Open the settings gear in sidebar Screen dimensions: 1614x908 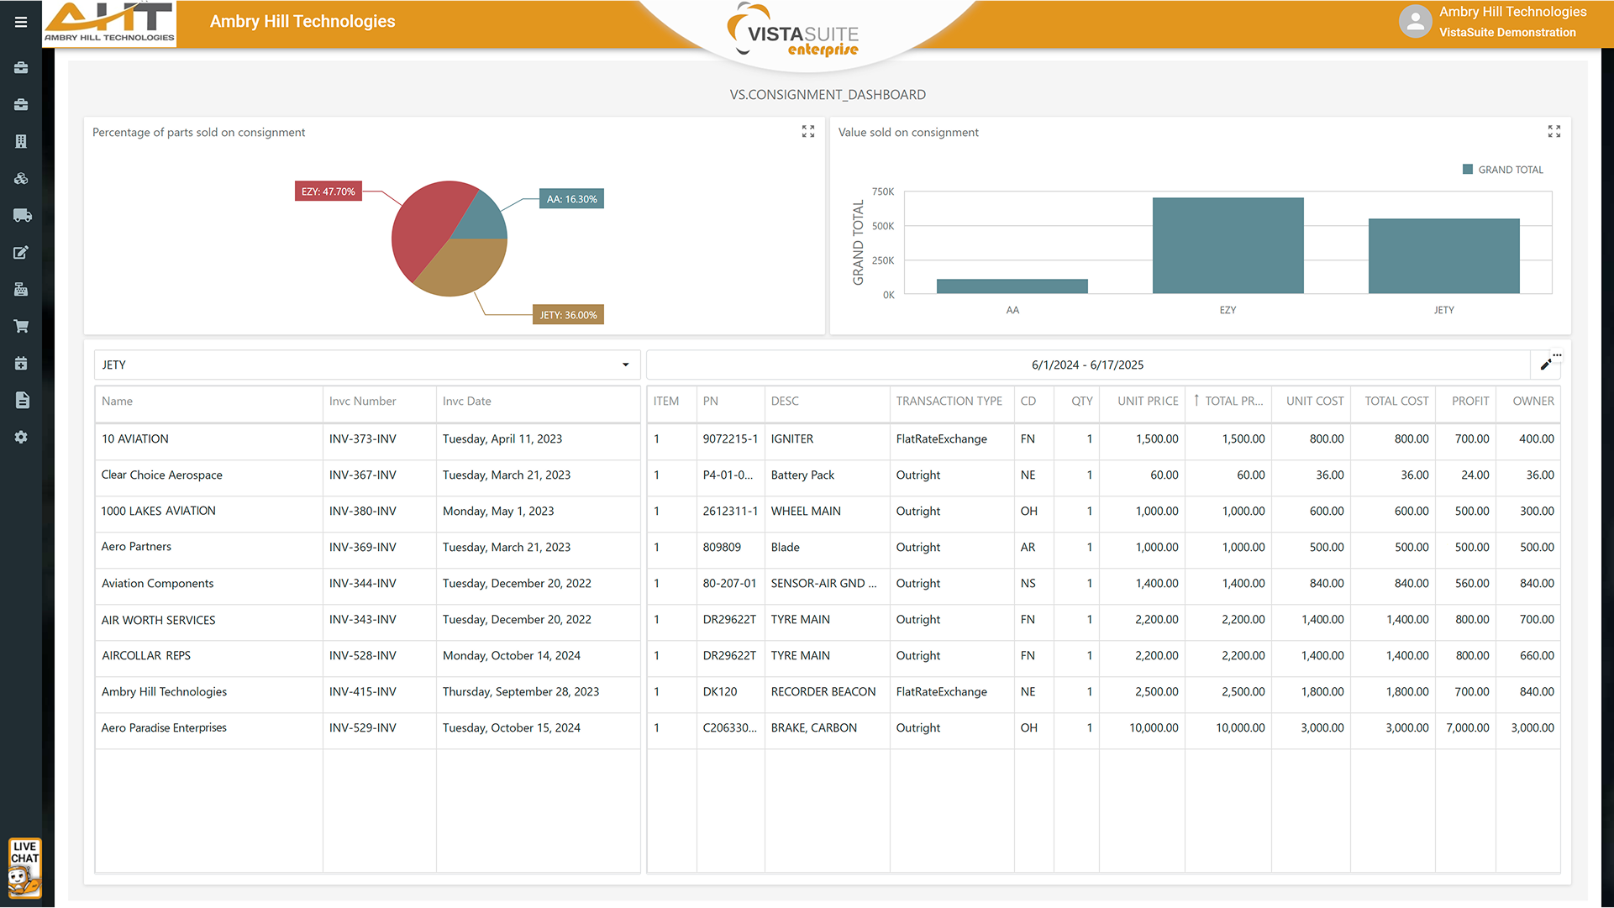(x=21, y=437)
